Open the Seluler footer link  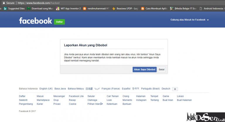coord(91,96)
